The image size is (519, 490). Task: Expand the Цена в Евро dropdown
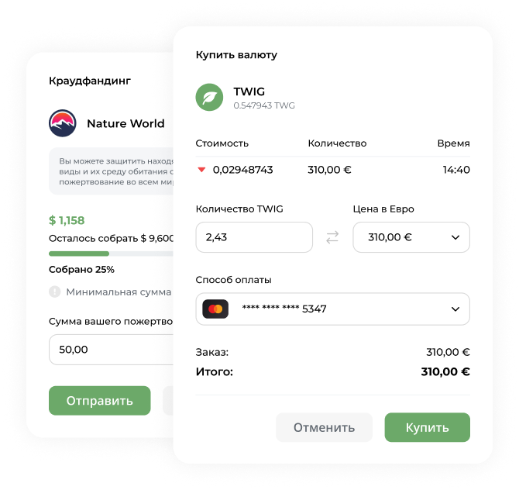click(x=411, y=237)
